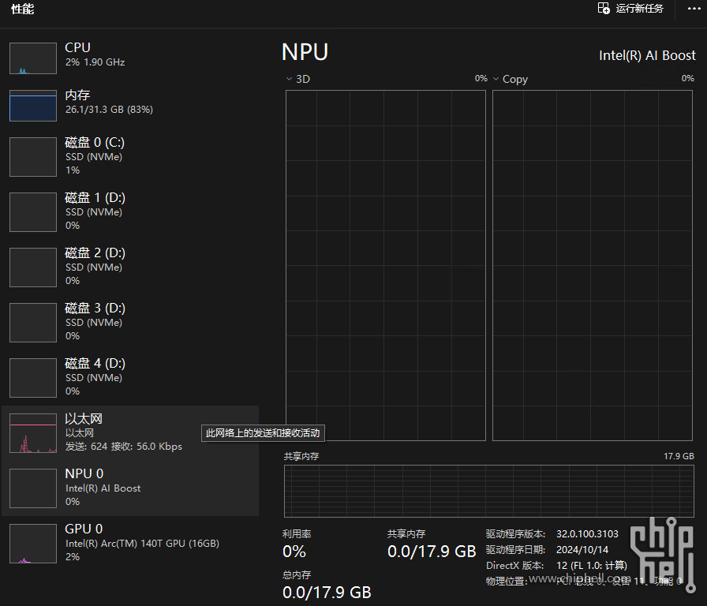Select the memory usage thumbnail graph

[x=33, y=106]
